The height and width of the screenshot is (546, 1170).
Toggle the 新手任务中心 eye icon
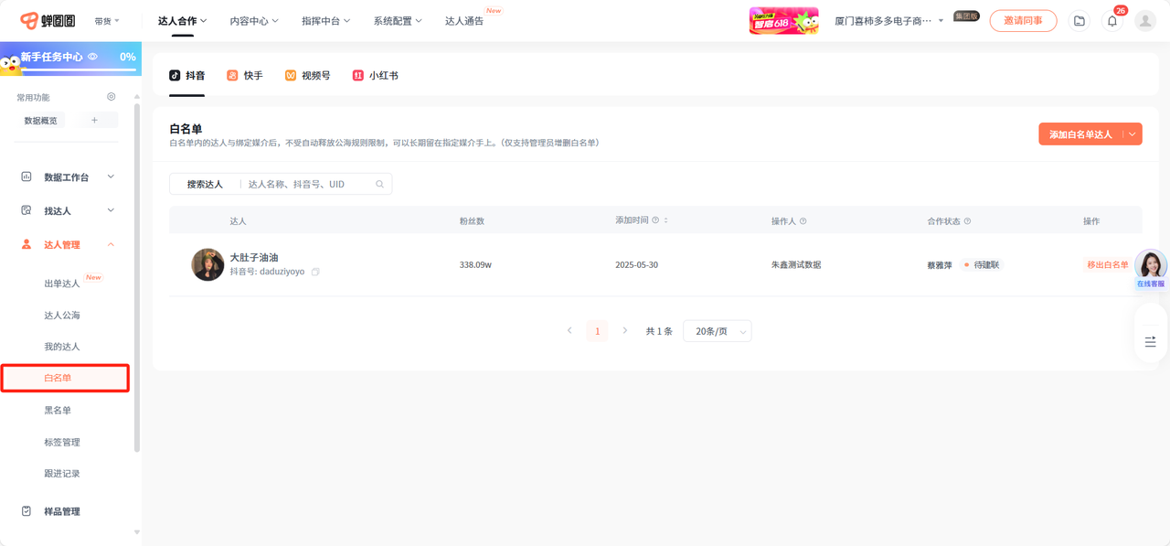point(92,57)
